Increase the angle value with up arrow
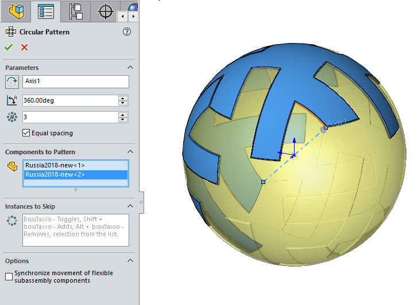Image resolution: width=418 pixels, height=305 pixels. click(x=123, y=98)
